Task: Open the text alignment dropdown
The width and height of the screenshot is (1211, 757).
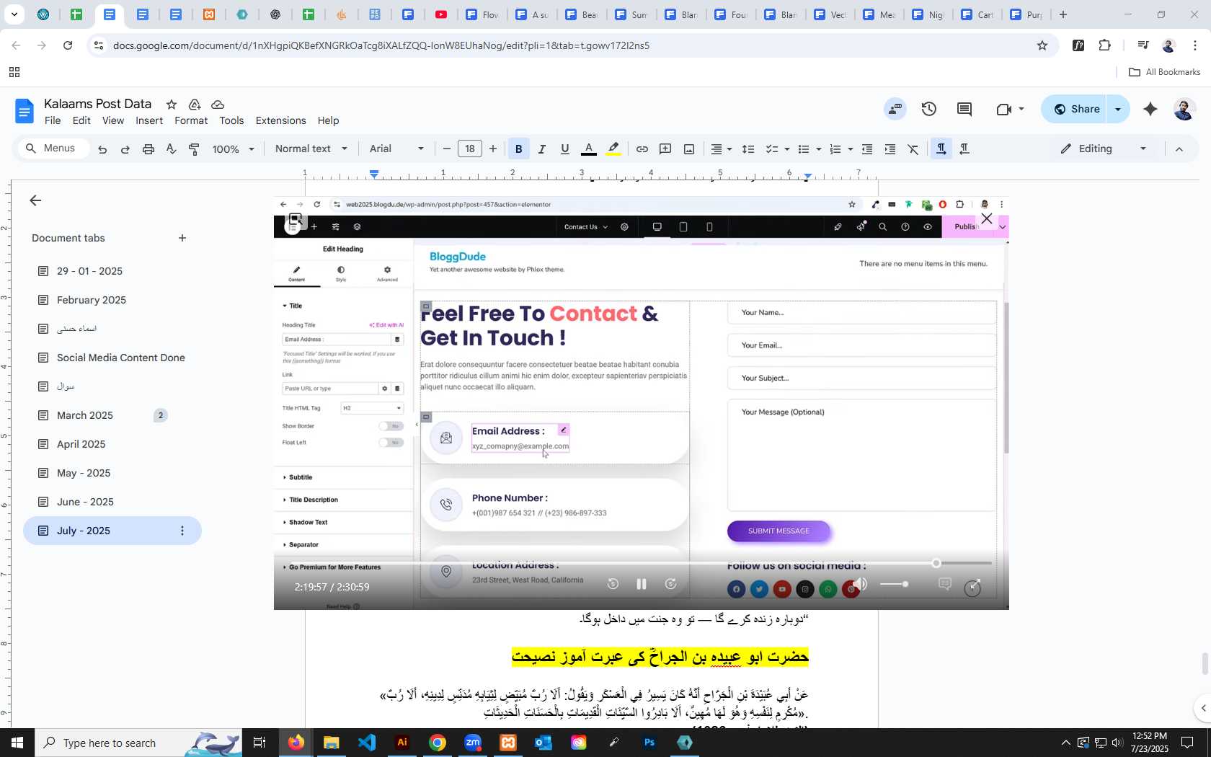Action: tap(722, 149)
